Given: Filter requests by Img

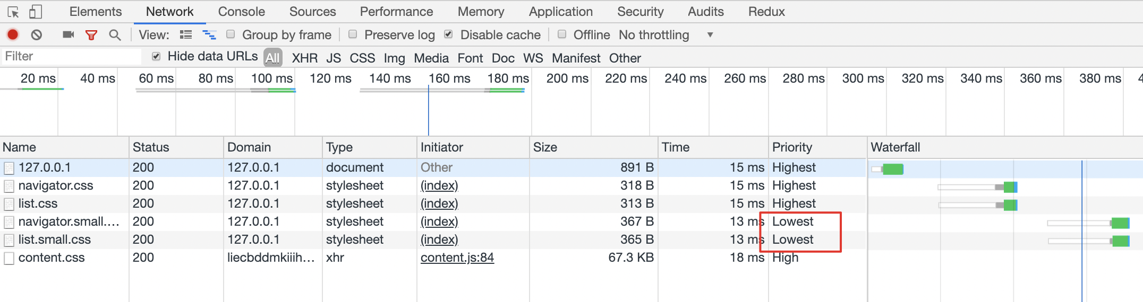Looking at the screenshot, I should pyautogui.click(x=395, y=58).
